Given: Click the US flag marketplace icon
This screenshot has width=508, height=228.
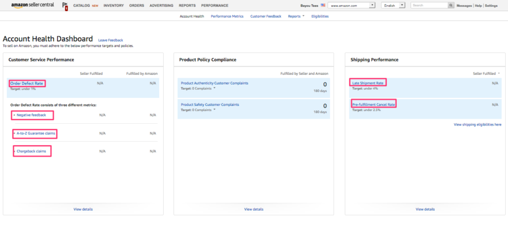Looking at the screenshot, I should [323, 5].
